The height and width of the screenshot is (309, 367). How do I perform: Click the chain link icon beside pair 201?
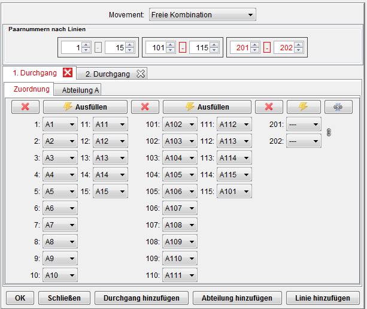328,132
